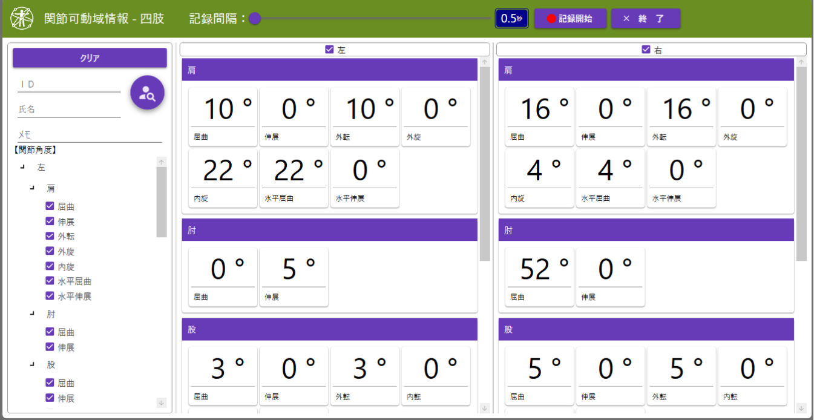Uncheck the 右 side panel checkbox
This screenshot has height=420, width=814.
[646, 50]
